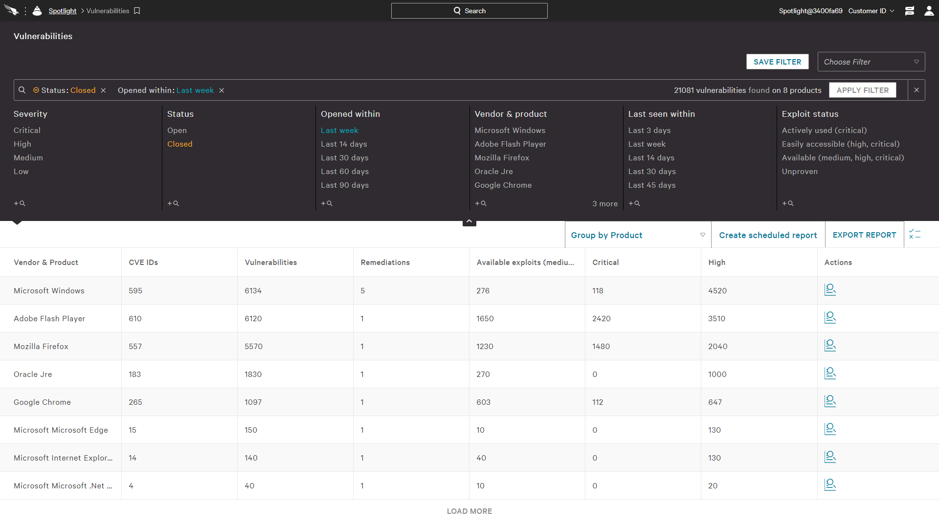Click Create scheduled report
This screenshot has width=939, height=528.
[768, 235]
